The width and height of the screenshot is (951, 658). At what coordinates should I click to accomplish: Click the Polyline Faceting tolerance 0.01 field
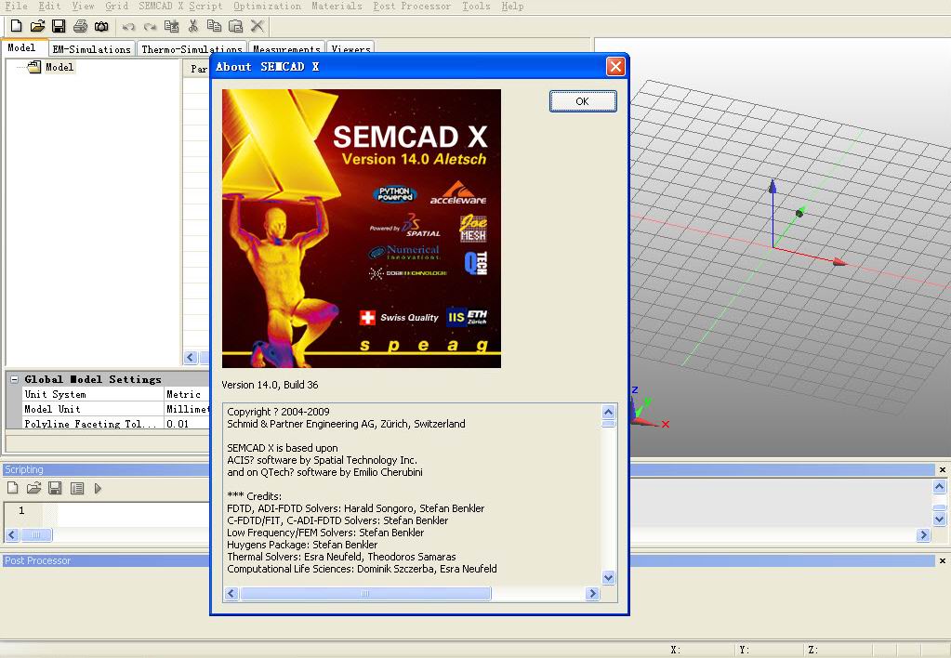tap(187, 424)
